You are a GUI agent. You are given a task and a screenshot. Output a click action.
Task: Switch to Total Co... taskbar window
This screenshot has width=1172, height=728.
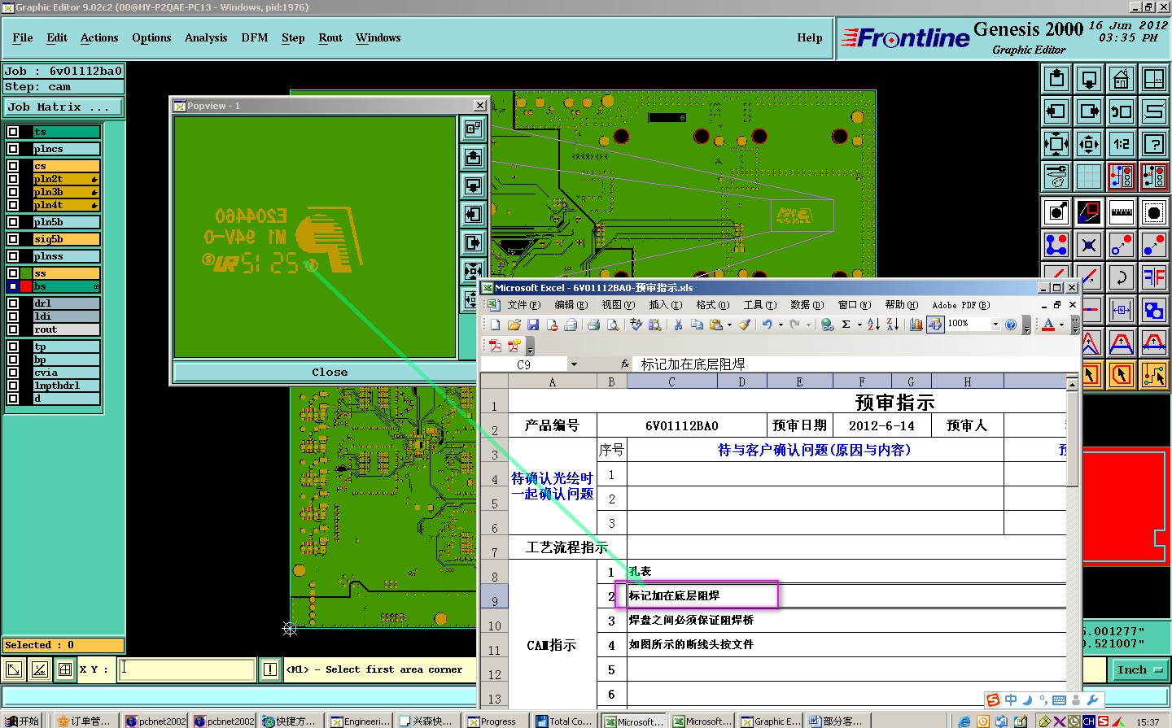point(565,721)
